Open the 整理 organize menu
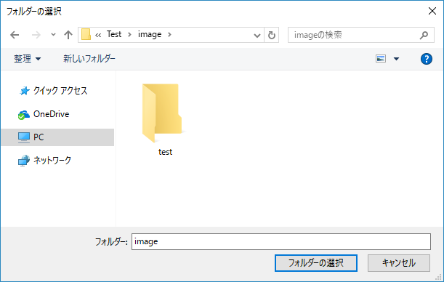This screenshot has height=282, width=444. 28,59
